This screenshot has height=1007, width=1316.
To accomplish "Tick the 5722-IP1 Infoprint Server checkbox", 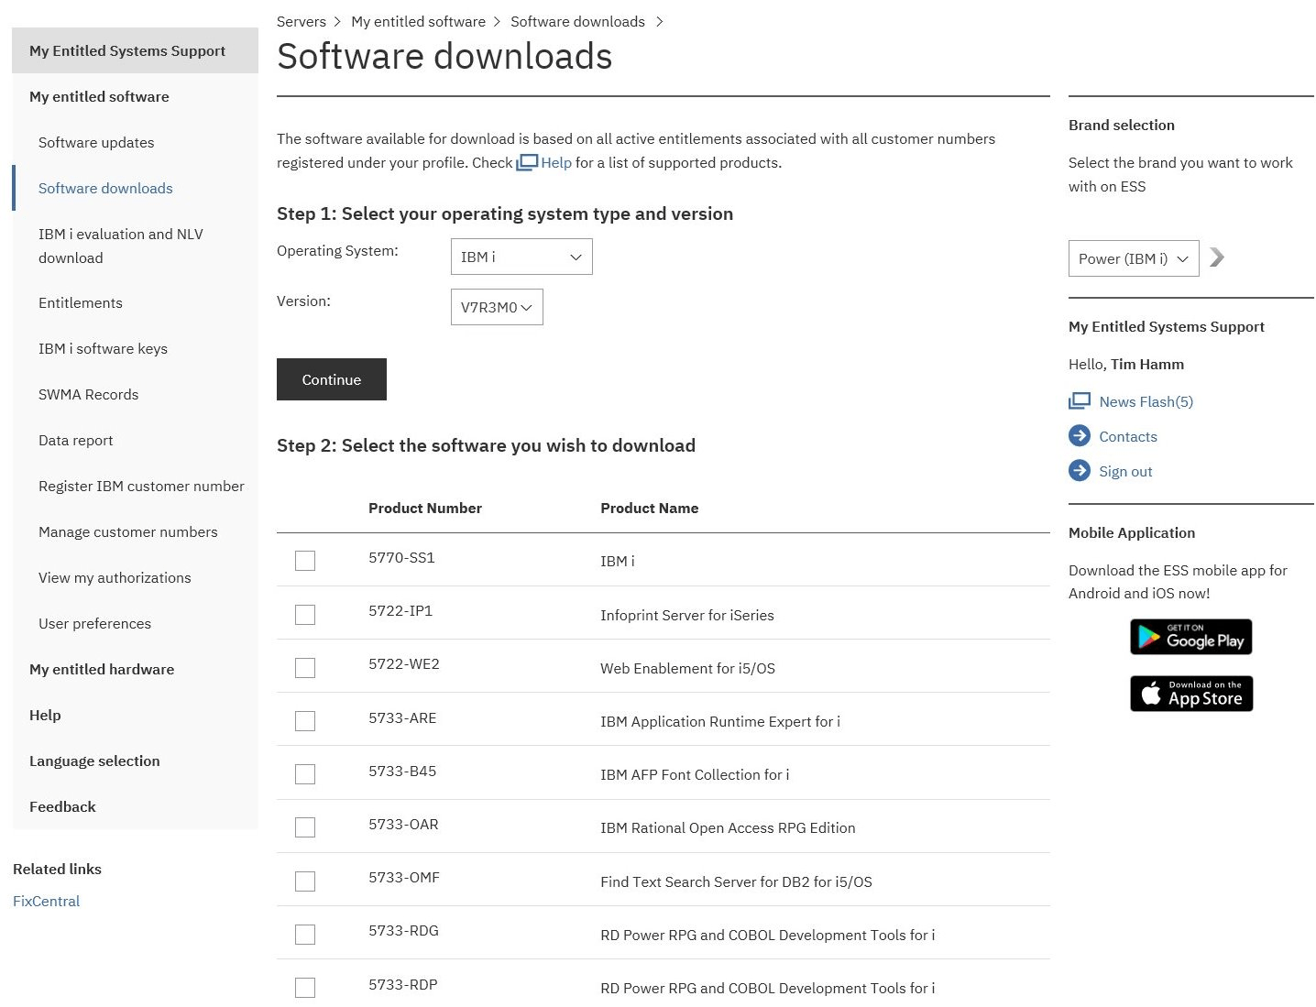I will 305,614.
